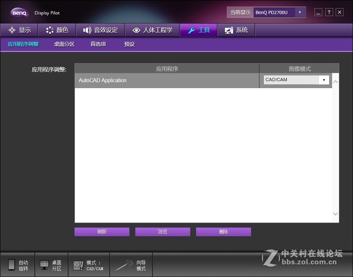Click the 删除 (Delete) button
This screenshot has height=277, width=353.
click(224, 231)
